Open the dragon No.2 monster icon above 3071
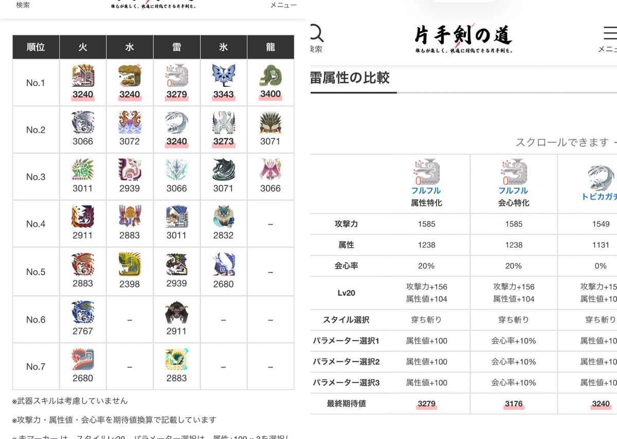The image size is (617, 439). coord(270,123)
